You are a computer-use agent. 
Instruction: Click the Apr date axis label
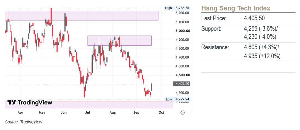pos(20,113)
